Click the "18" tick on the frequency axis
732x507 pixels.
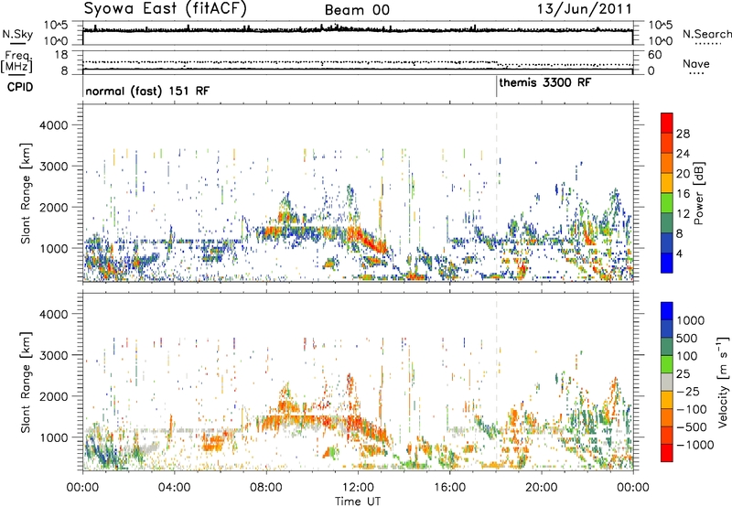pos(61,55)
